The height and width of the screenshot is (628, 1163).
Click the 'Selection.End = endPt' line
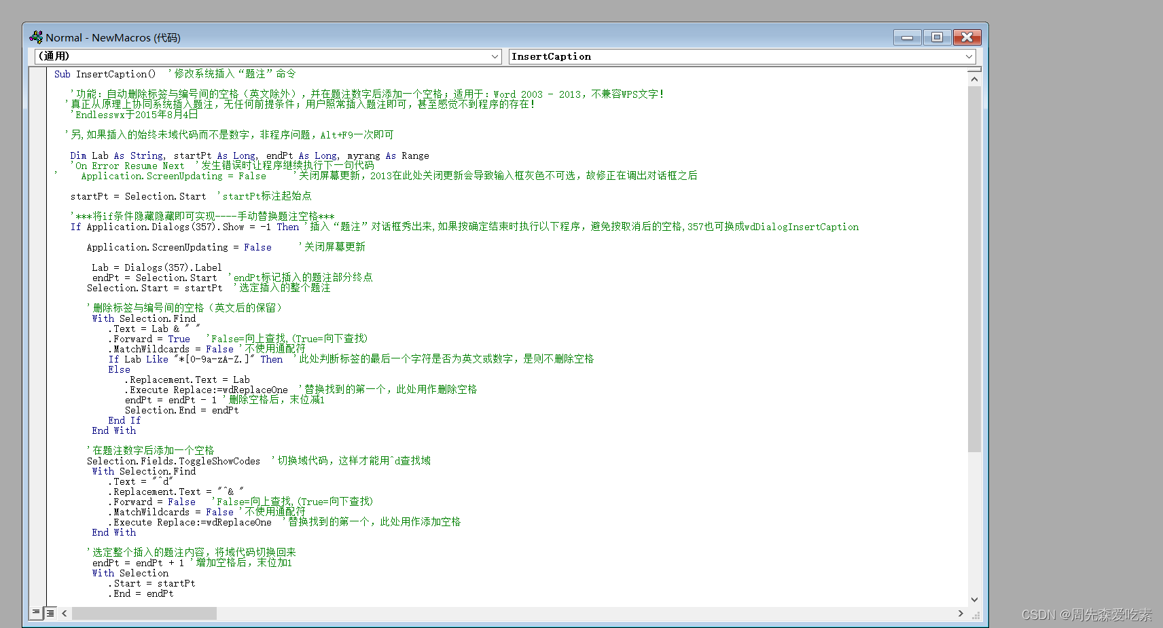(x=181, y=410)
